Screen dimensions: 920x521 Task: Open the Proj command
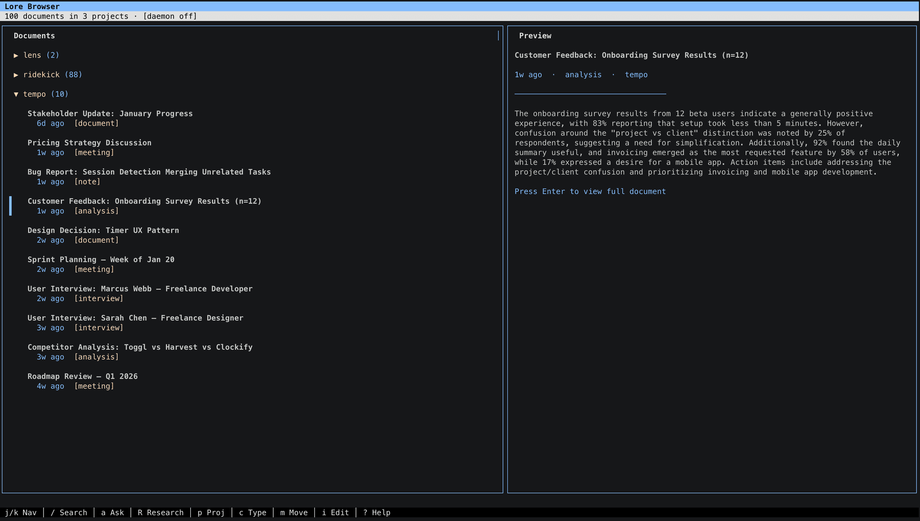[x=211, y=512]
